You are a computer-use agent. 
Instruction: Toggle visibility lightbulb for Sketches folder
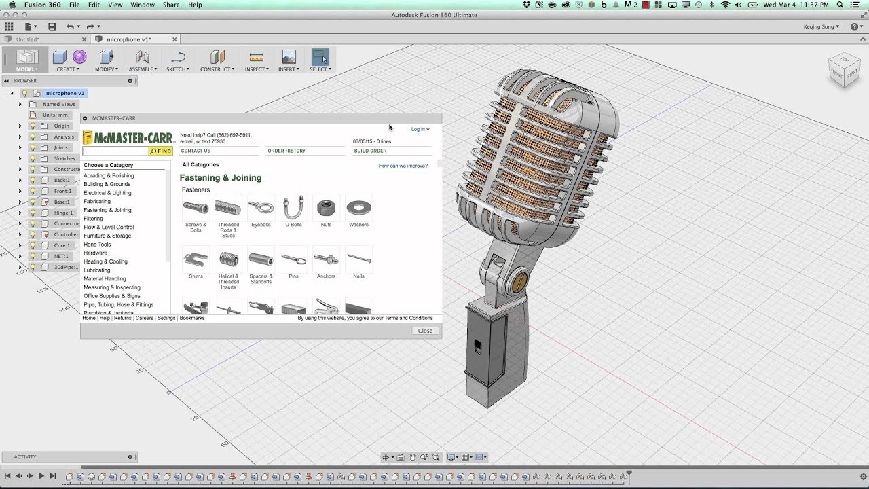pyautogui.click(x=33, y=158)
